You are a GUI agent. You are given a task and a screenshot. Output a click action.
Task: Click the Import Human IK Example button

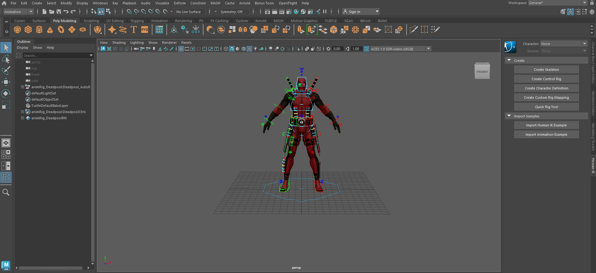[546, 125]
